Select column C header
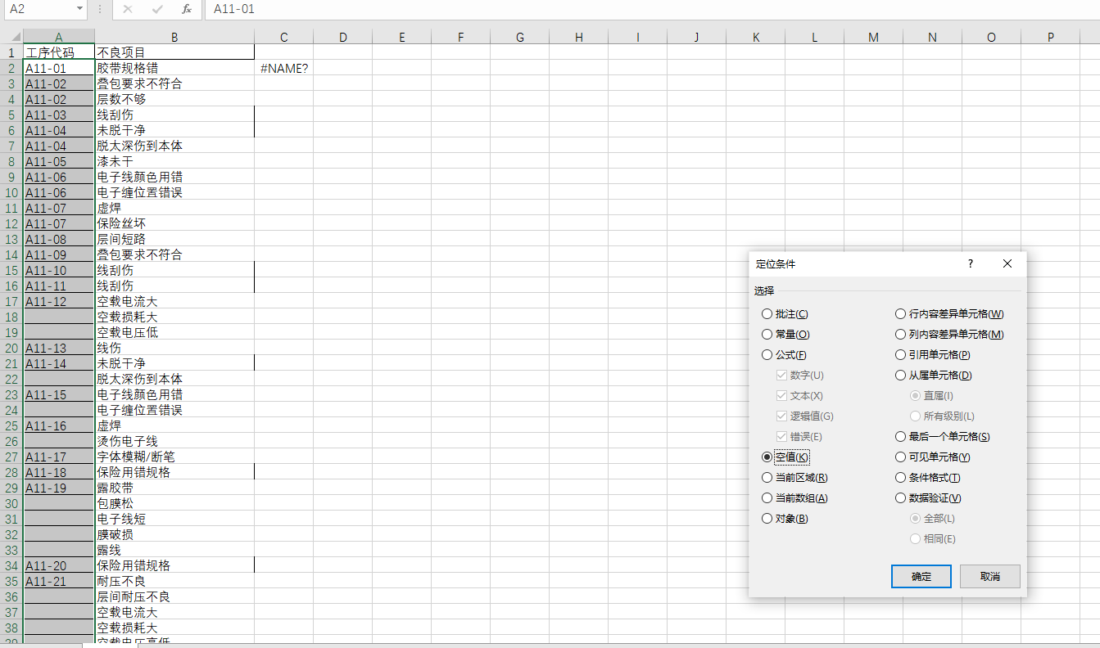The width and height of the screenshot is (1100, 648). click(283, 37)
